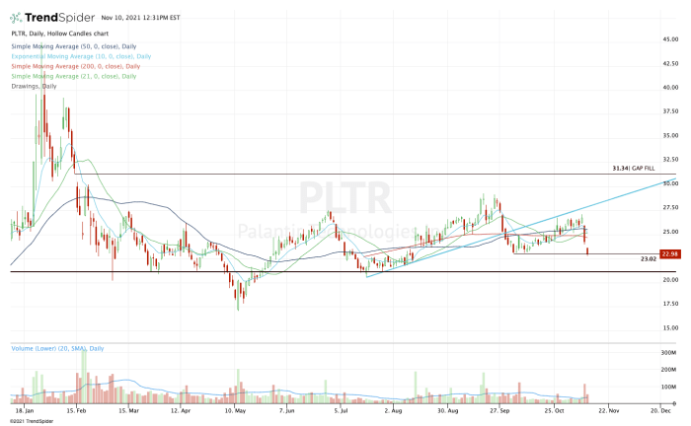Click the TrendSpider brand name text

(x=59, y=18)
